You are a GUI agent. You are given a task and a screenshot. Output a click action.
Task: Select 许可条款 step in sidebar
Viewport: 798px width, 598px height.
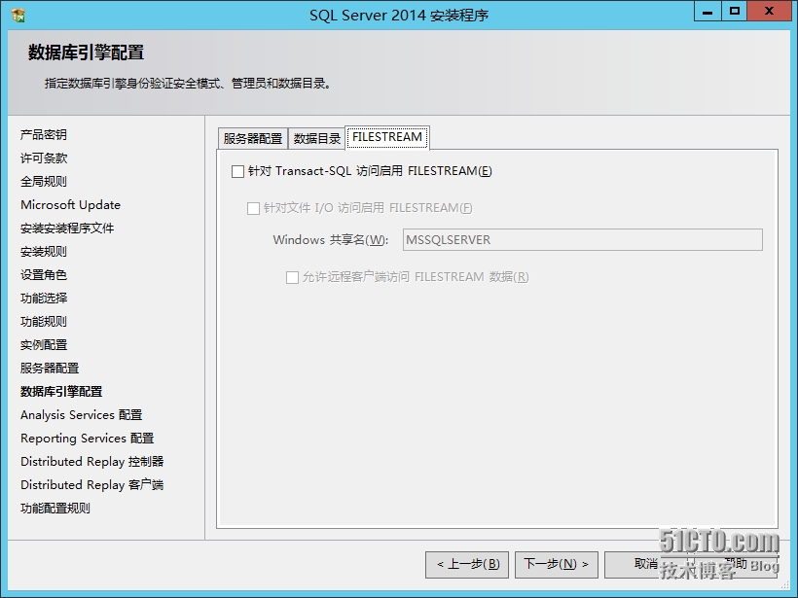click(44, 158)
